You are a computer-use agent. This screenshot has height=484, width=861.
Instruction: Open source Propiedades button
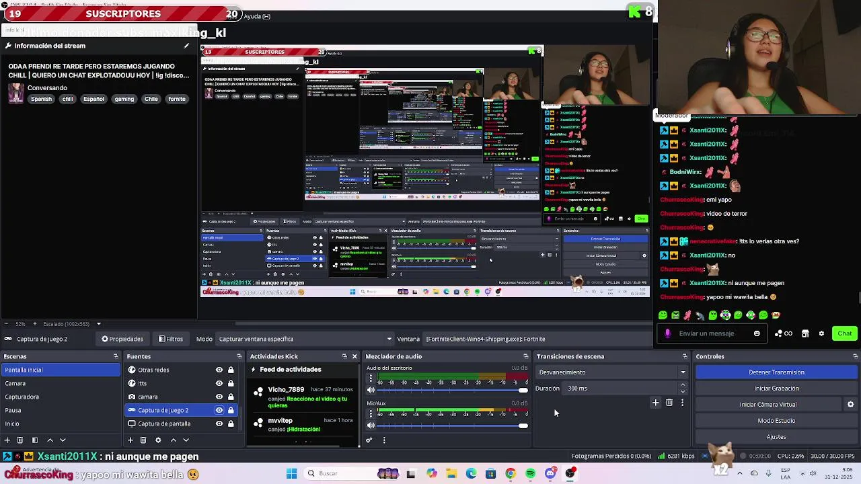122,339
